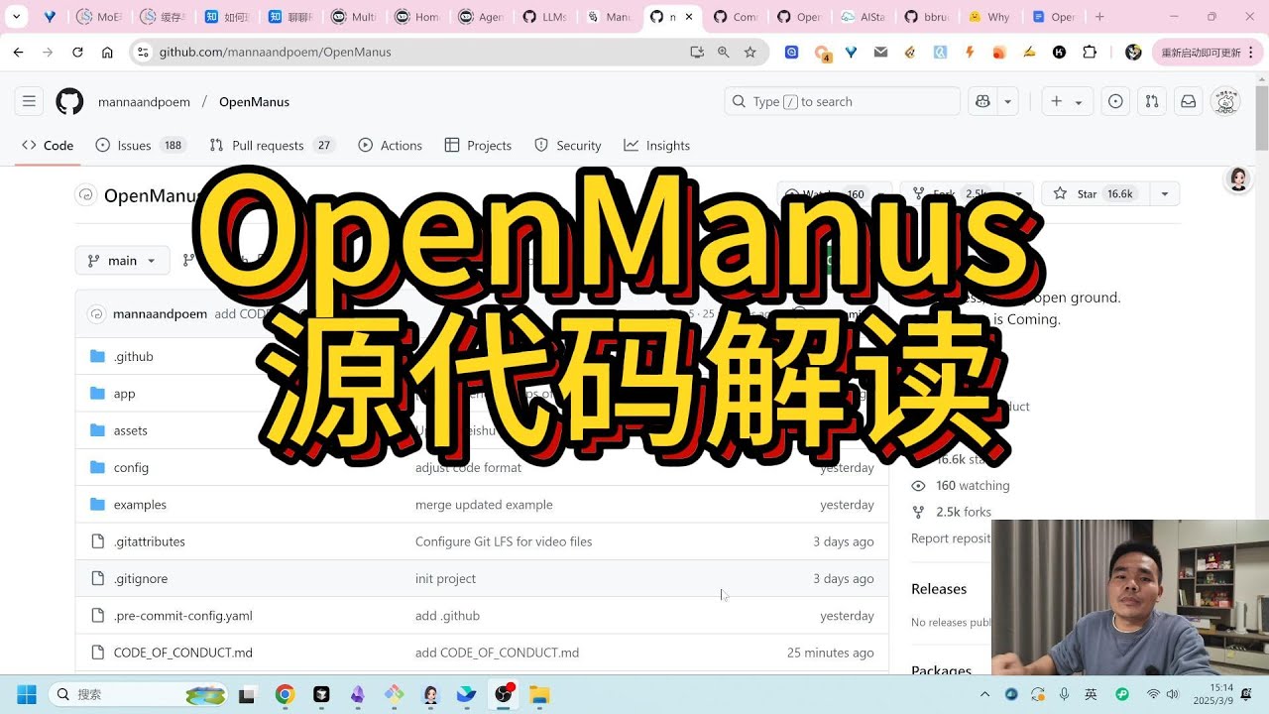Open the Issues icon in GitHub header
The image size is (1269, 714).
(1115, 101)
